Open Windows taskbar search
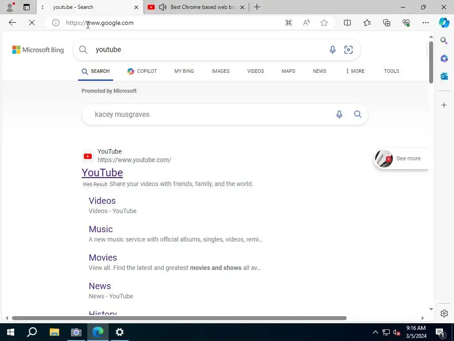The image size is (454, 341). pyautogui.click(x=32, y=332)
